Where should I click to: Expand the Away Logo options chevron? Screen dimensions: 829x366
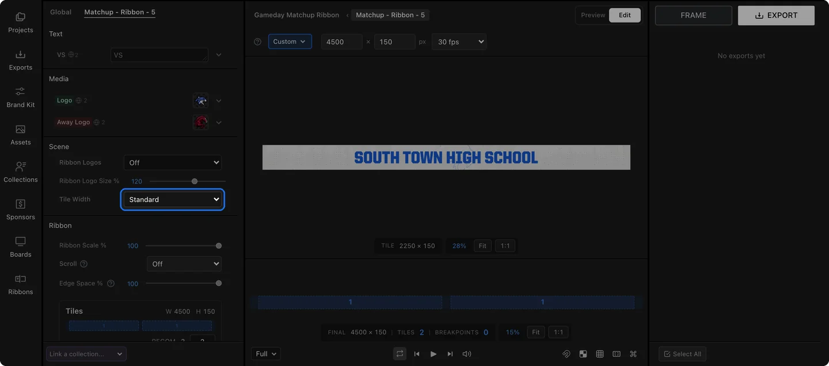pos(219,122)
